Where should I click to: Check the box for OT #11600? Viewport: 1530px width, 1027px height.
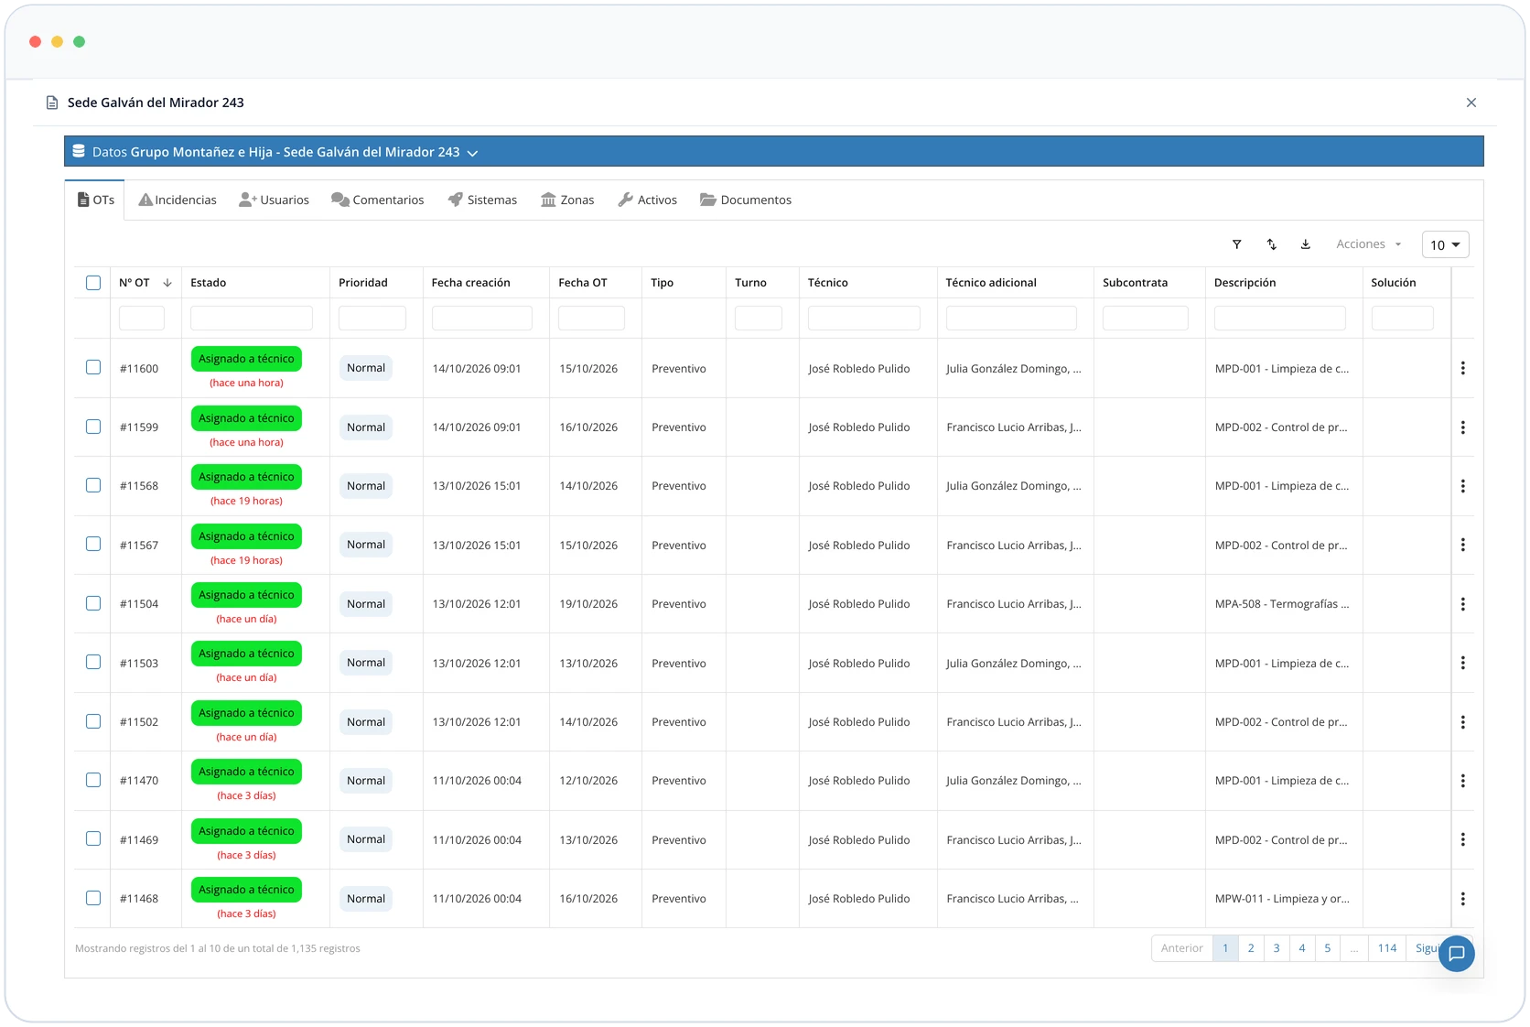click(93, 367)
